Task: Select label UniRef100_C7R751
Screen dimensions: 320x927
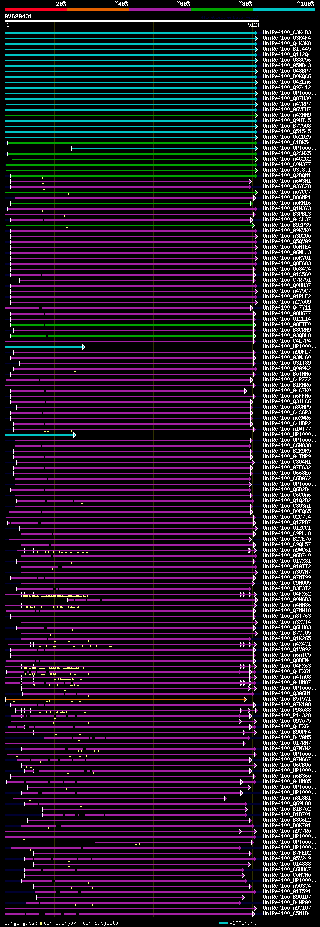Action: 287,280
